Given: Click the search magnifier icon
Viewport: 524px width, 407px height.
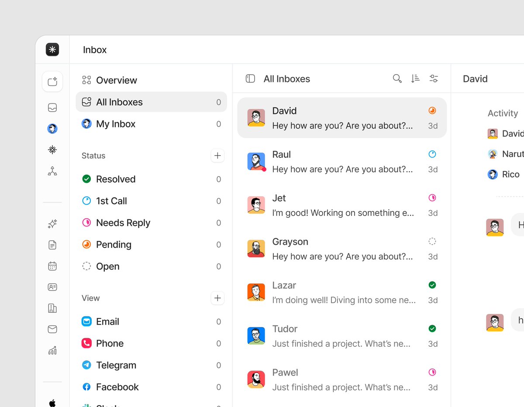Looking at the screenshot, I should pyautogui.click(x=397, y=79).
